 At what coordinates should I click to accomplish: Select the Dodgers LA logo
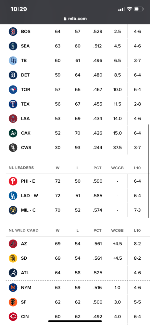(13, 196)
